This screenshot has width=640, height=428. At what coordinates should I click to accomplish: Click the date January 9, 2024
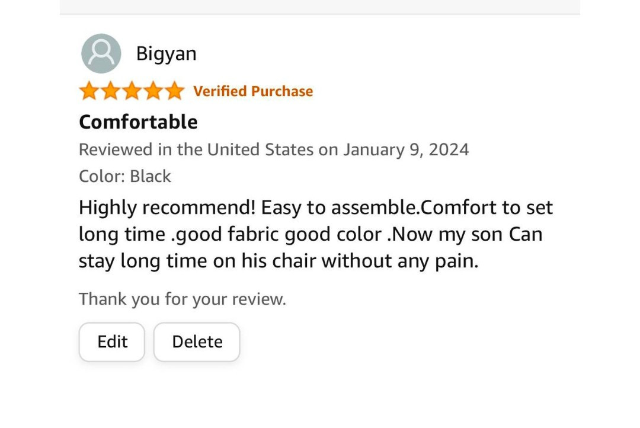click(x=406, y=149)
